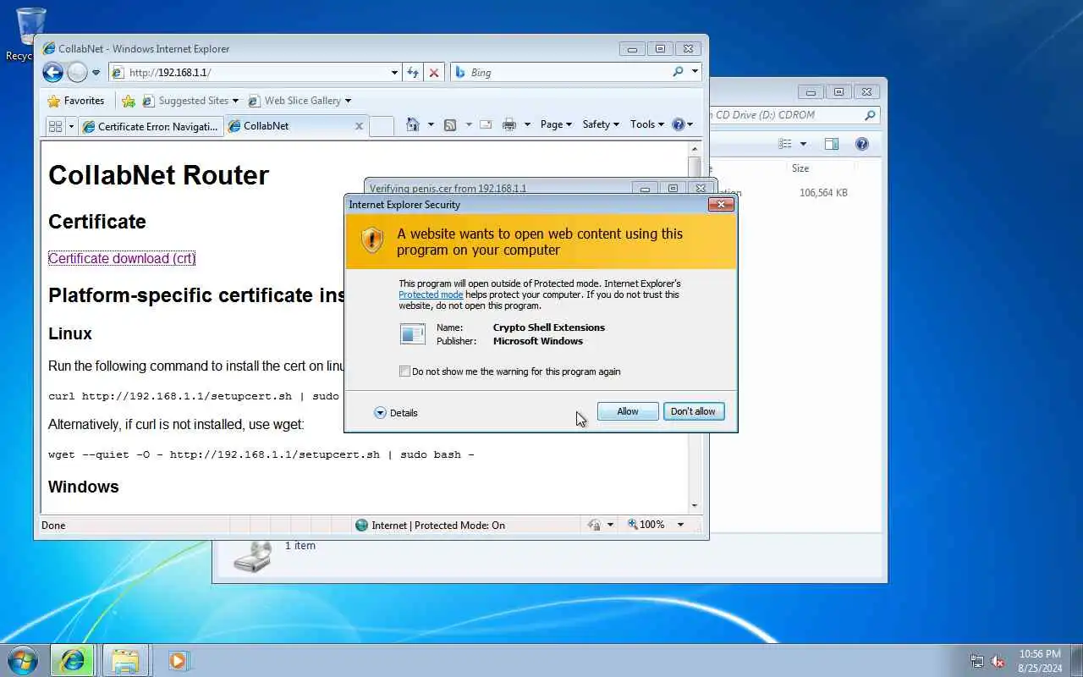Open the Page menu
The width and height of the screenshot is (1083, 677).
(556, 124)
